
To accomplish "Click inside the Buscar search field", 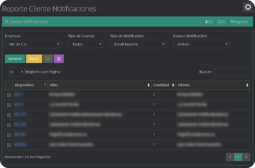I will 232,72.
